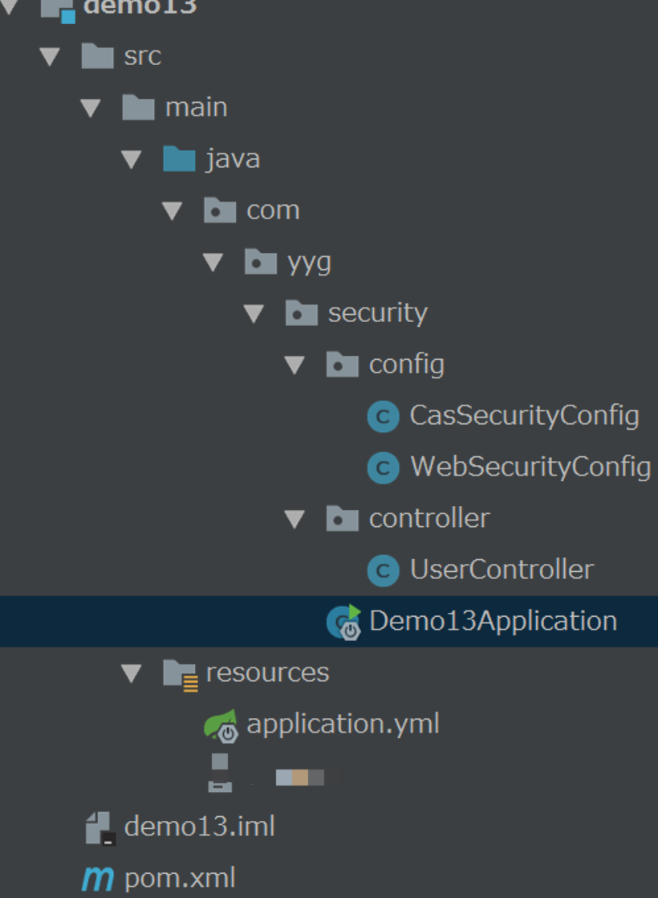658x898 pixels.
Task: Click the class icon beside CasSecurityConfig
Action: click(x=384, y=416)
